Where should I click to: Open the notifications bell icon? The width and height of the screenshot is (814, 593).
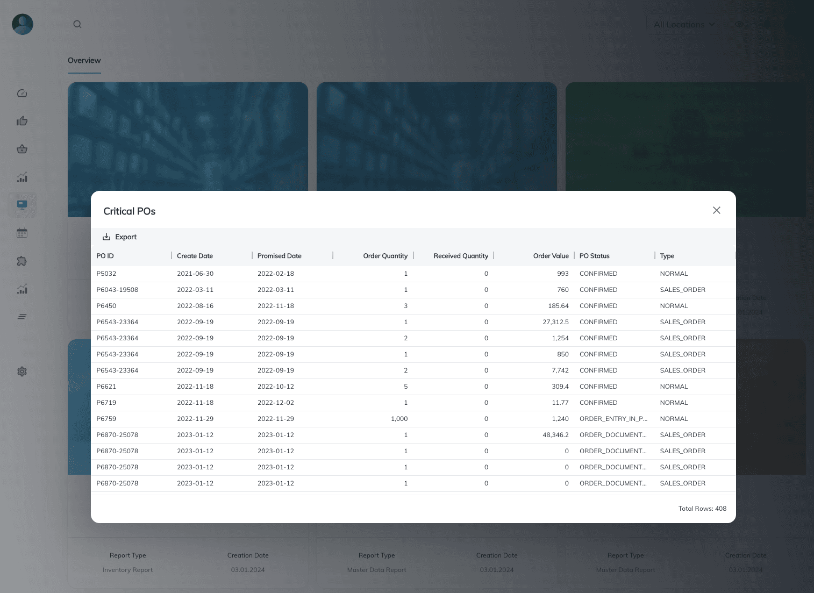click(767, 25)
